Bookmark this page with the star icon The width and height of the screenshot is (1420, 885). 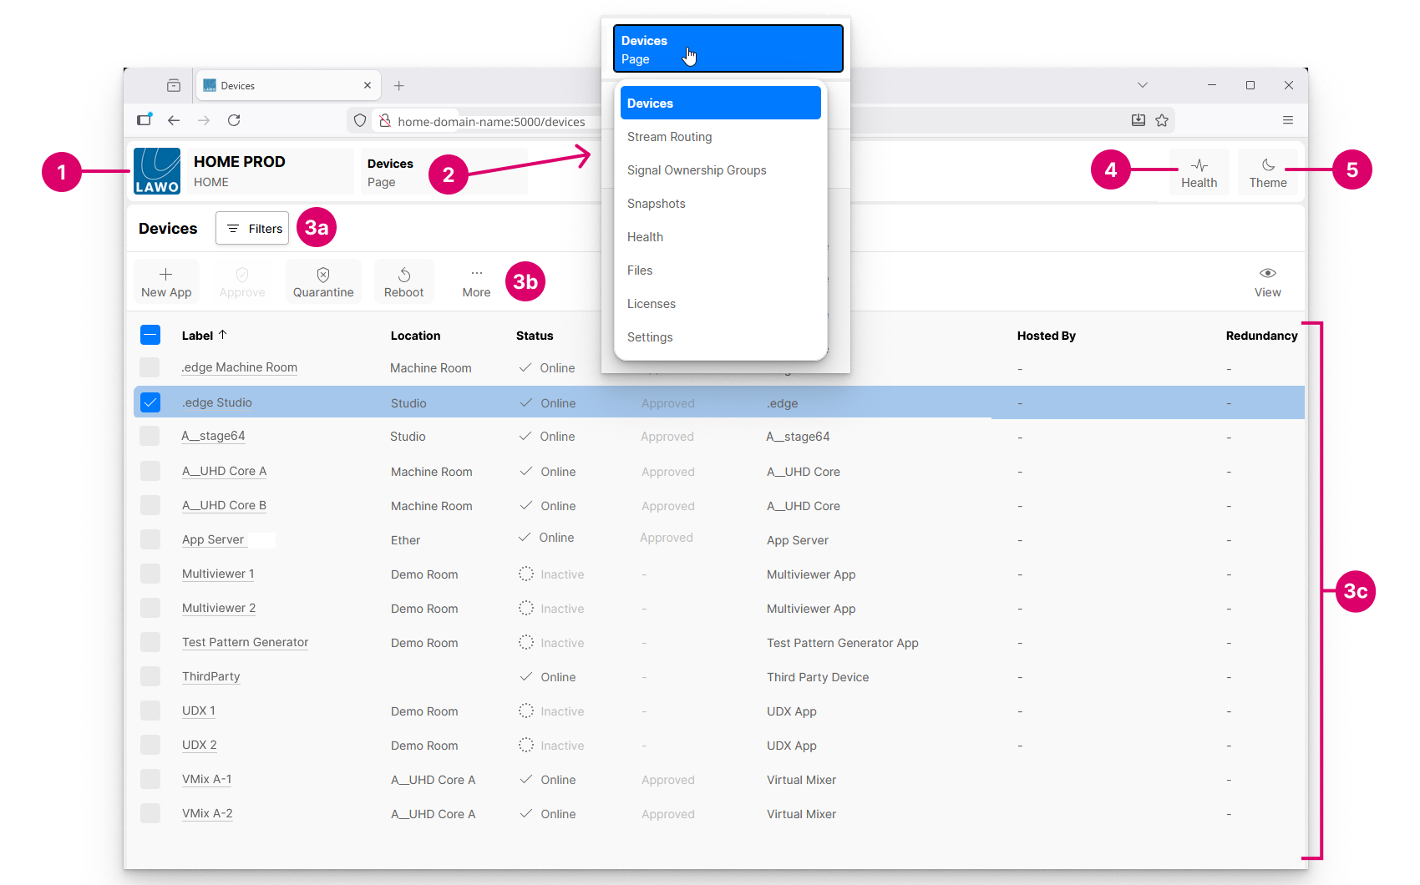[1162, 120]
